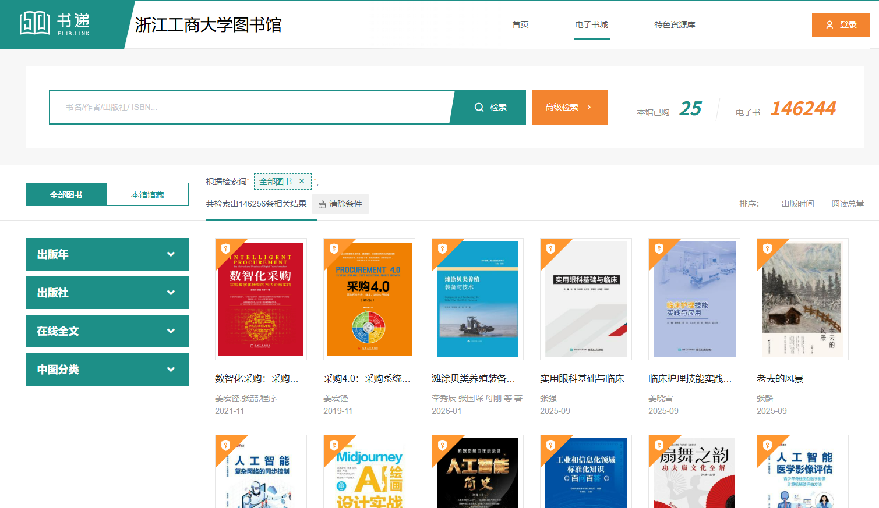Focus the book title/author/ISBN search field

[x=250, y=107]
